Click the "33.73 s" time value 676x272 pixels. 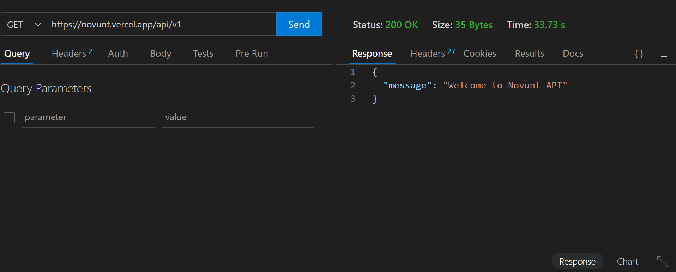coord(549,25)
